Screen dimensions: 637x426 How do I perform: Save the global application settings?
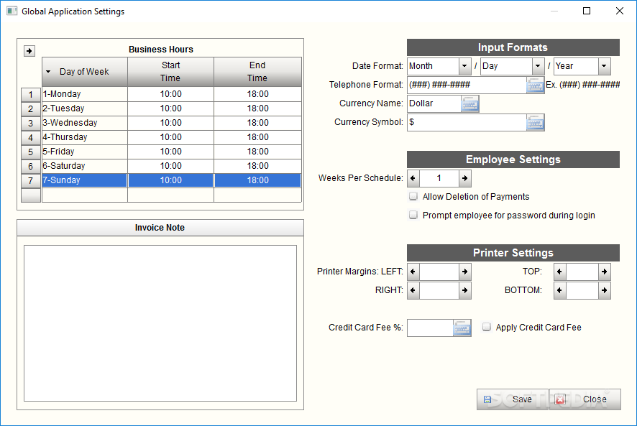[x=513, y=399]
